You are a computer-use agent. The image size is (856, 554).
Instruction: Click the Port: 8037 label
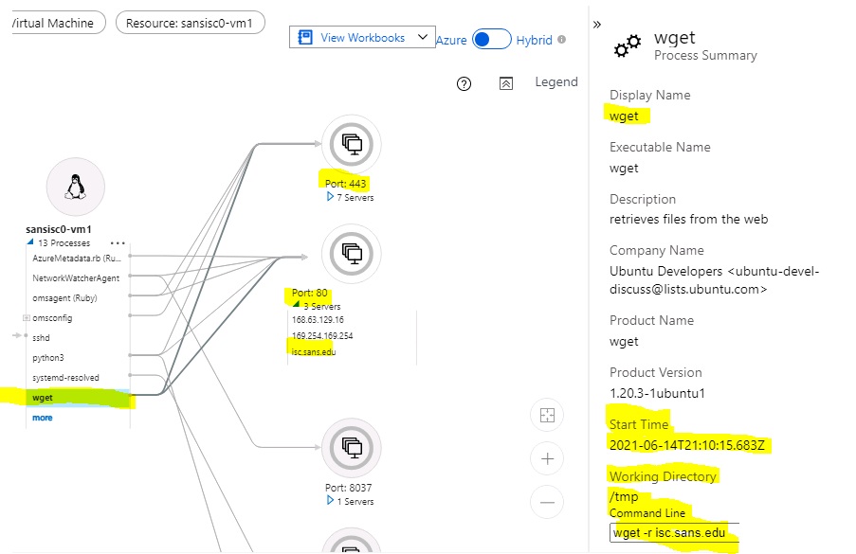[348, 488]
